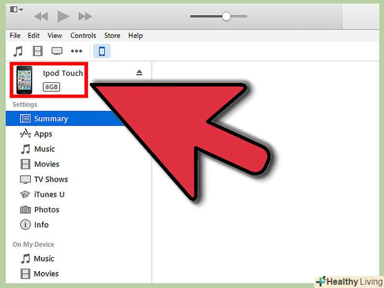The width and height of the screenshot is (384, 288).
Task: Switch to the TV Shows library monitor icon
Action: point(57,51)
